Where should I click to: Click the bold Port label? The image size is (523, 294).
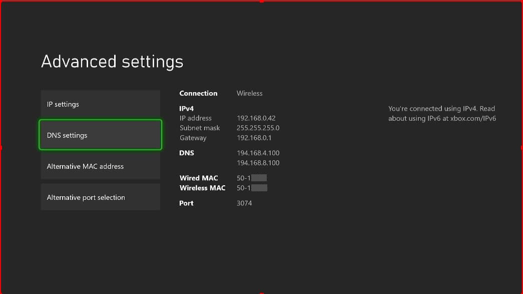coord(186,203)
